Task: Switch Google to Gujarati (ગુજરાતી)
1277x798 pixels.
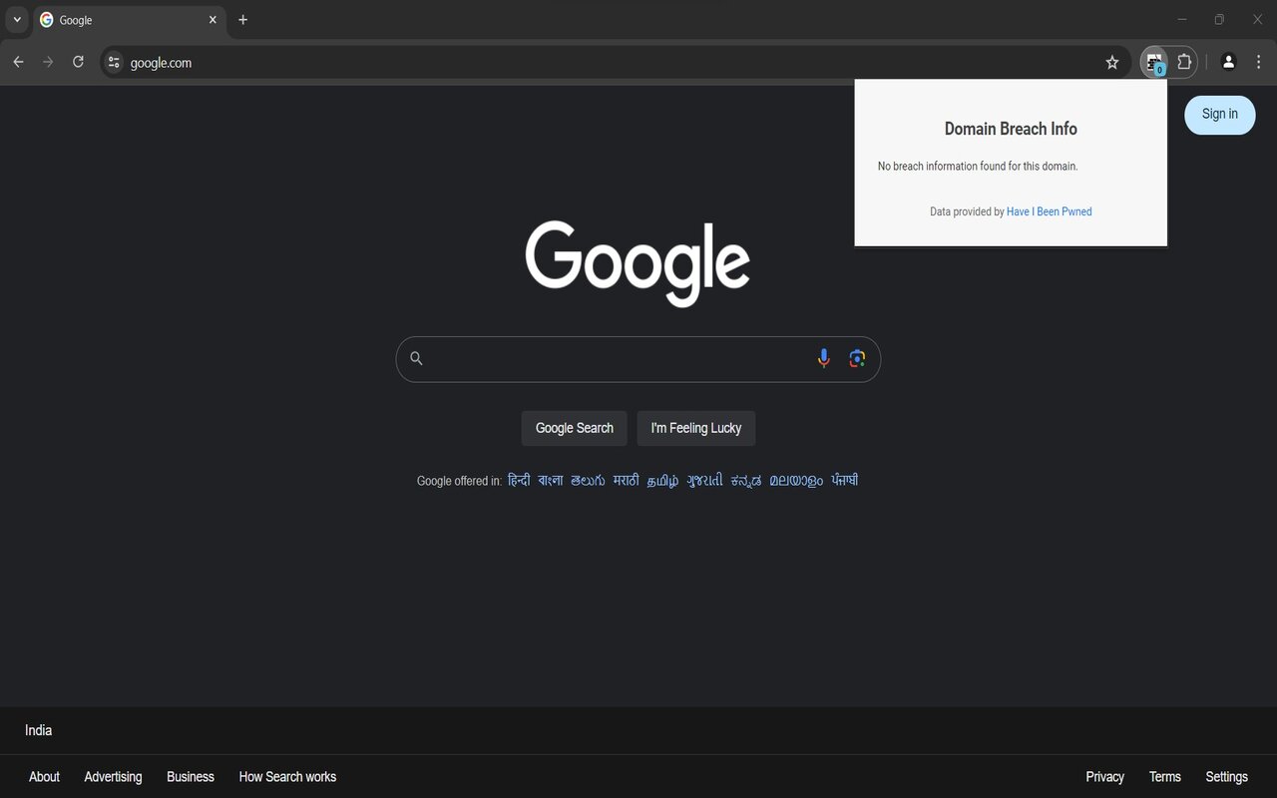Action: (x=704, y=481)
